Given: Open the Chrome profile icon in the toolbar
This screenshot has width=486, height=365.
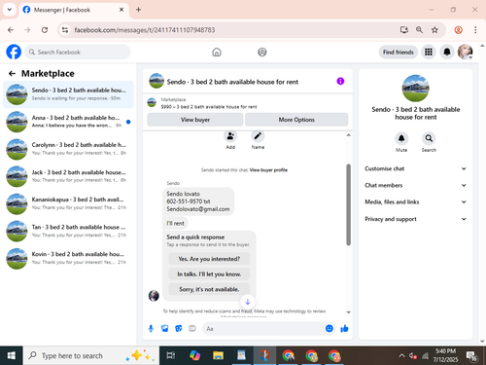Looking at the screenshot, I should tap(458, 30).
